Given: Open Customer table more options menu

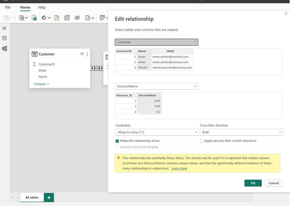Looking at the screenshot, I should point(87,54).
